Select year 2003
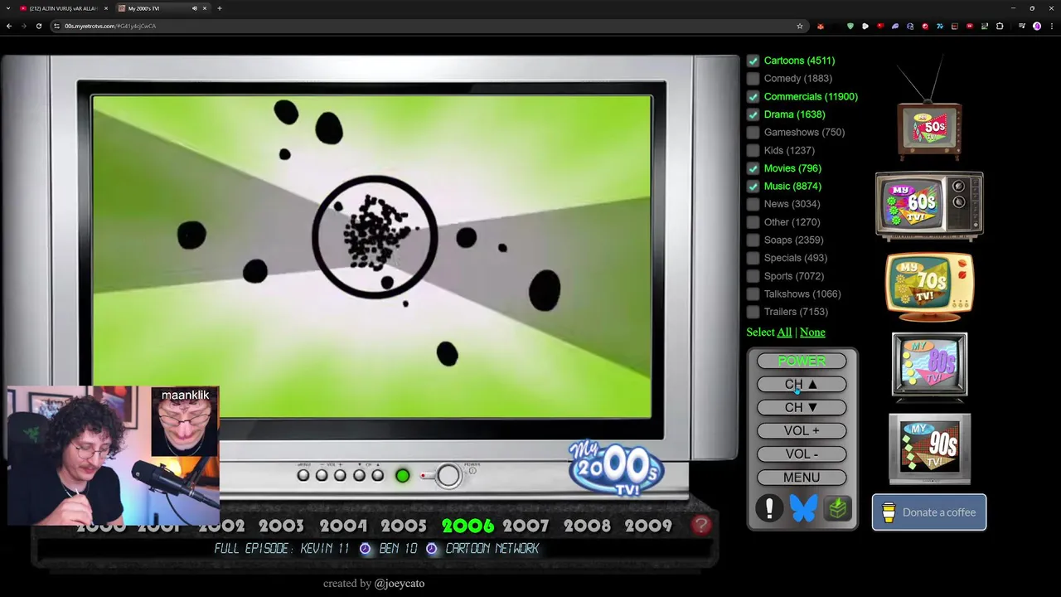Screen dimensions: 1061x597 click(x=281, y=526)
